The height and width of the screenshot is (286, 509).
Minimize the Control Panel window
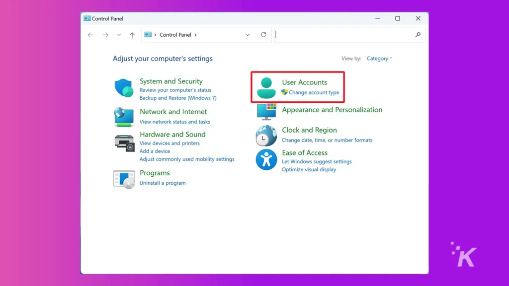pos(378,18)
